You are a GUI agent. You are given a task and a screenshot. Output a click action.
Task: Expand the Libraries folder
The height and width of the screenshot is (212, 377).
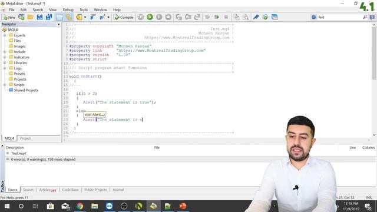pos(5,63)
